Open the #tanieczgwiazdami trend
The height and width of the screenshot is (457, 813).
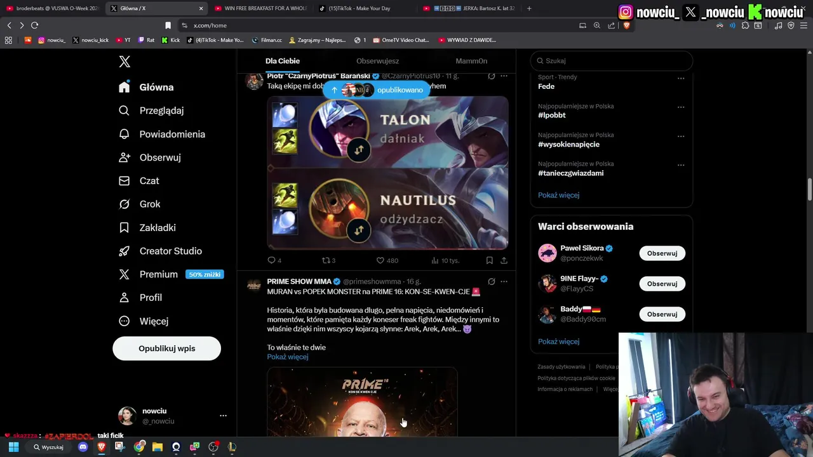pos(570,173)
